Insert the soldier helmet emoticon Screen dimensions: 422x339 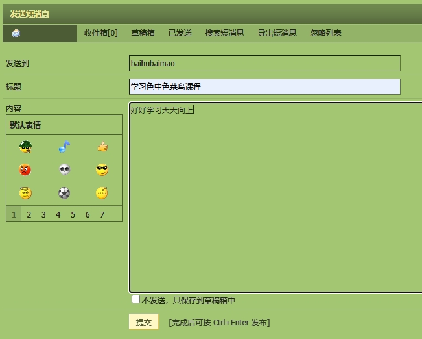[25, 147]
